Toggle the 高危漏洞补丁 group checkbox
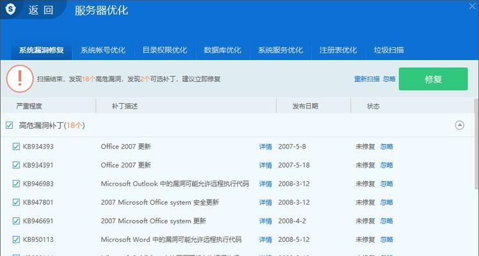The width and height of the screenshot is (479, 256). [x=9, y=125]
